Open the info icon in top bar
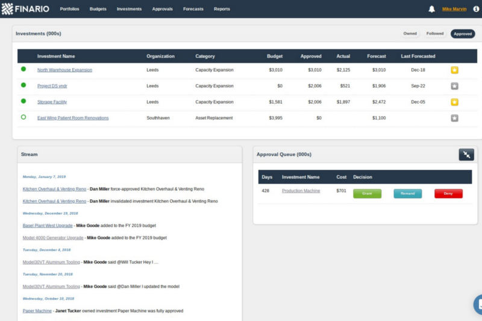The height and width of the screenshot is (321, 482). tap(476, 9)
